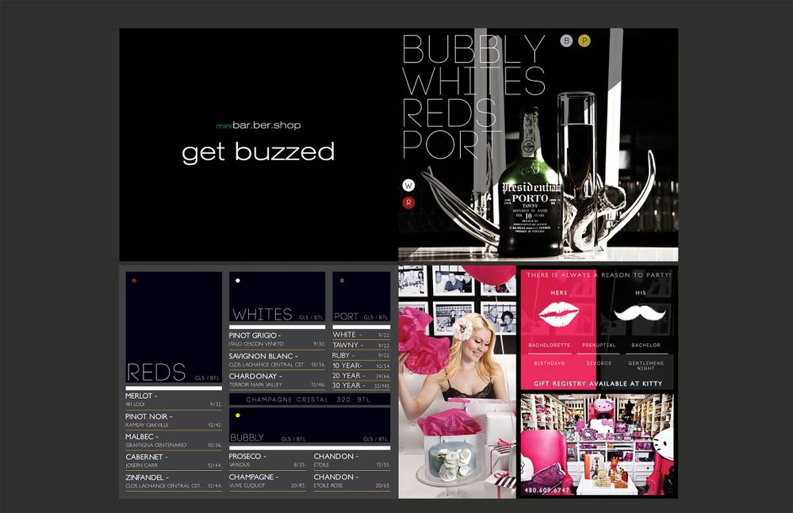Select the PINOT GRIGIO Italo Cescon row
793x513 pixels.
coord(277,339)
